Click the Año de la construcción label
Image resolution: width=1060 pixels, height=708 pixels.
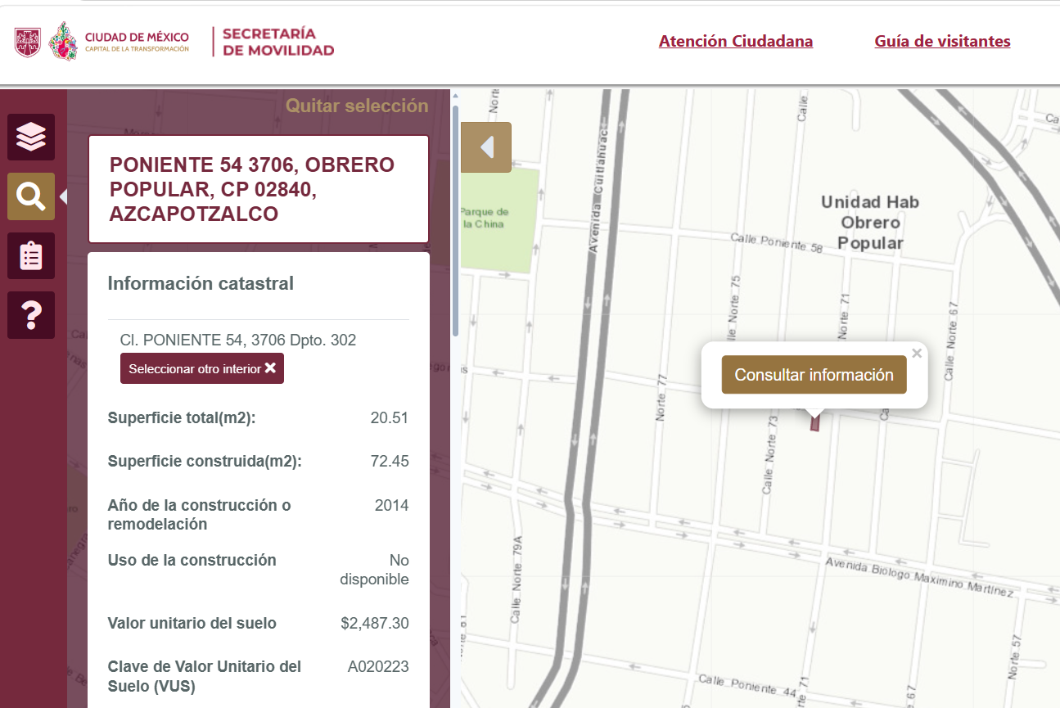(x=200, y=515)
